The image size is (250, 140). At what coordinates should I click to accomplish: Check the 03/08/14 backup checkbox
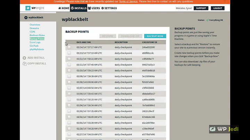click(69, 82)
